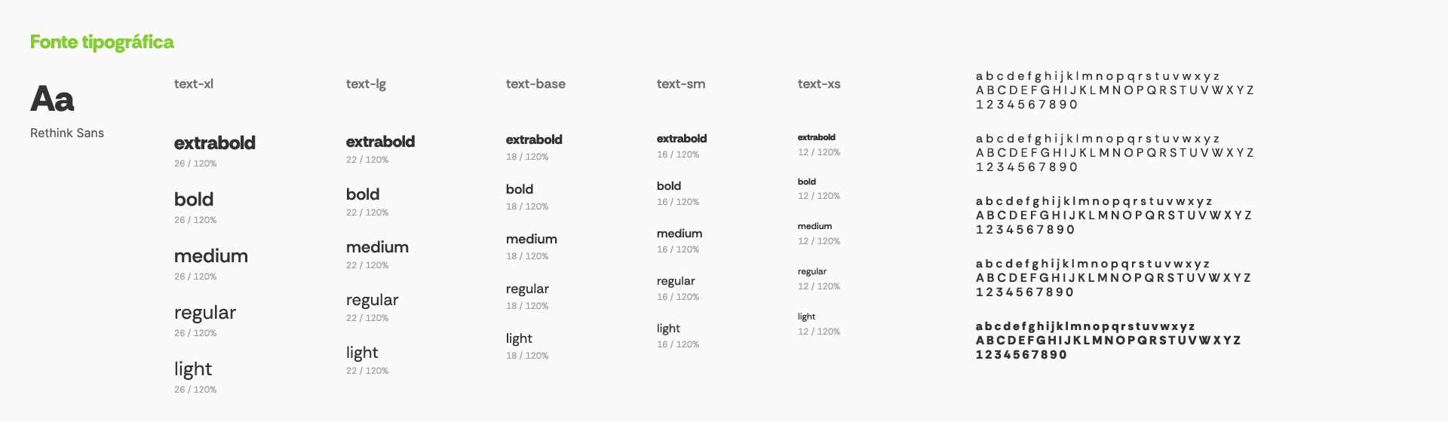Choose the light sample in text-xs column

(x=806, y=316)
